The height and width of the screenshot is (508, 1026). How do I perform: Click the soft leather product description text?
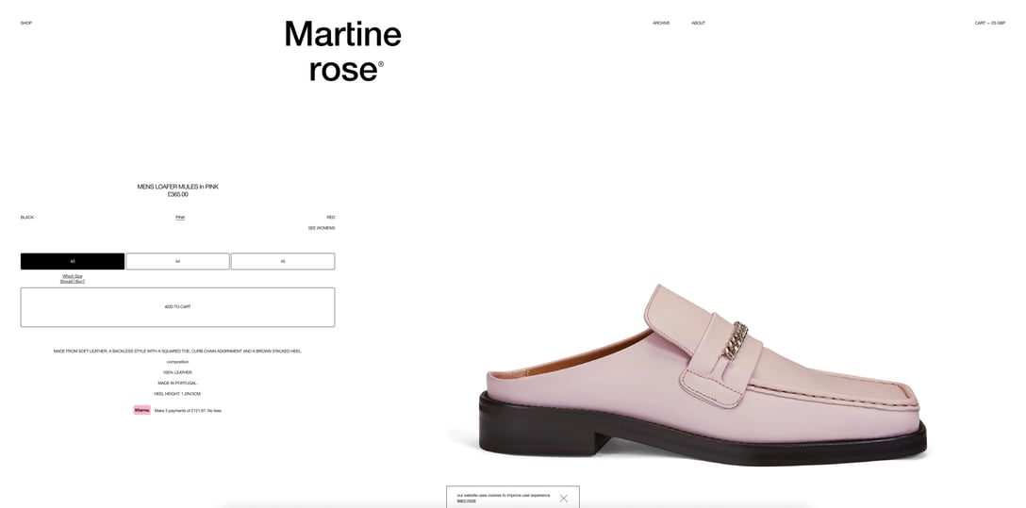pyautogui.click(x=177, y=352)
